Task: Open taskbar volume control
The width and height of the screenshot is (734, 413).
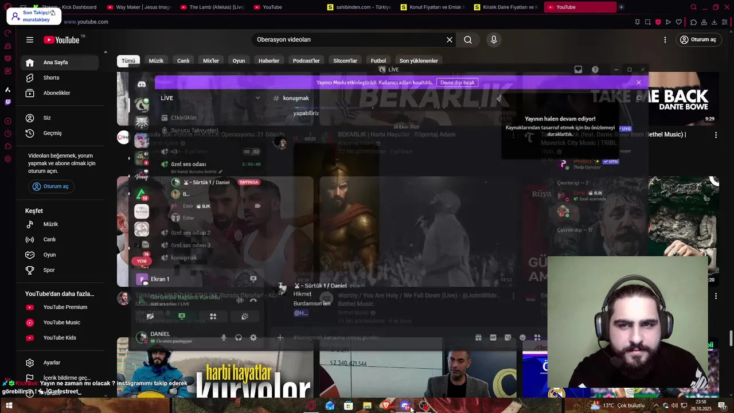Action: click(674, 406)
